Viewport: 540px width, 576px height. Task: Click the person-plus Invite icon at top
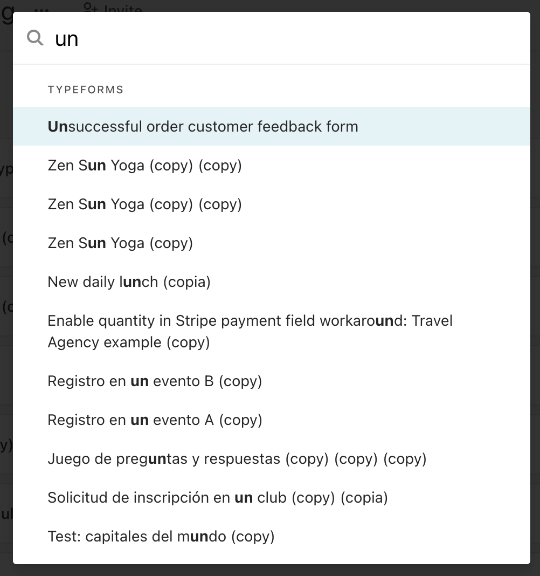90,6
